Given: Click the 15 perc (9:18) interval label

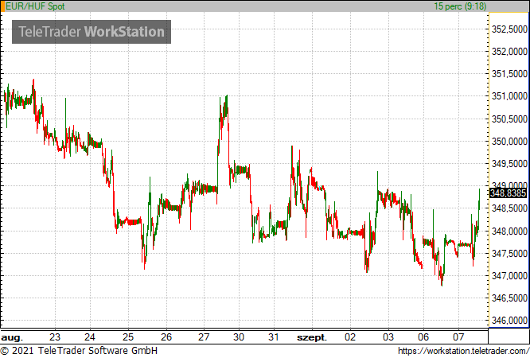Looking at the screenshot, I should point(460,6).
